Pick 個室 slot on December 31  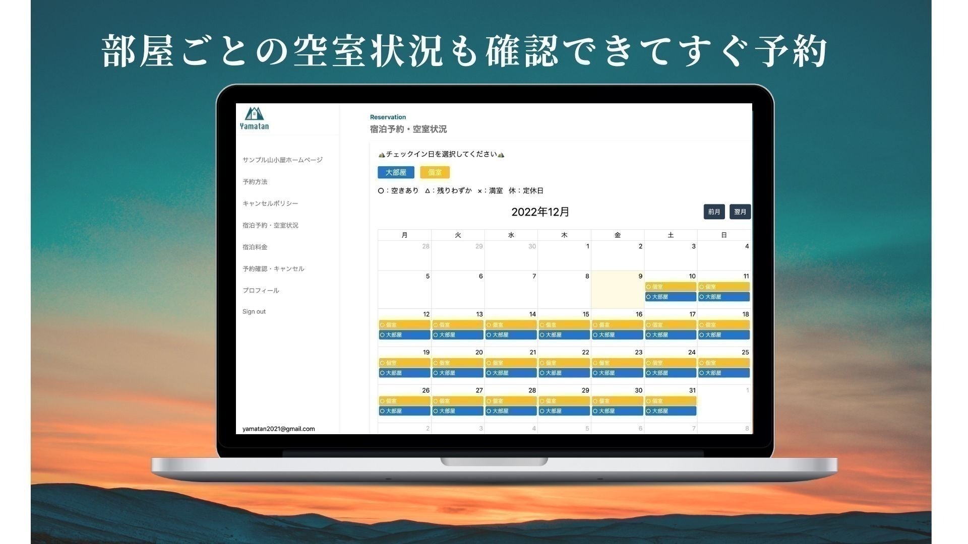671,401
